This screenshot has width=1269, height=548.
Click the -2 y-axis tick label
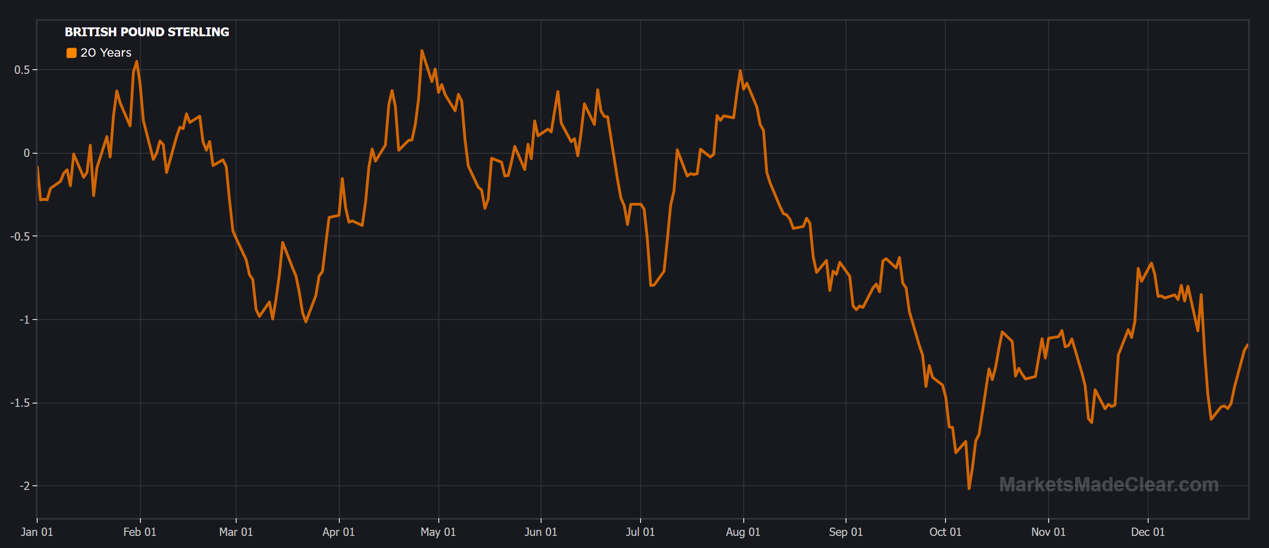(x=25, y=486)
